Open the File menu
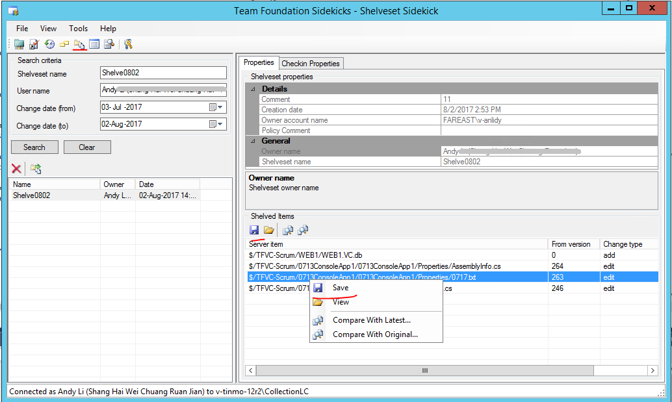Screen dimensions: 672x402 [x=22, y=29]
